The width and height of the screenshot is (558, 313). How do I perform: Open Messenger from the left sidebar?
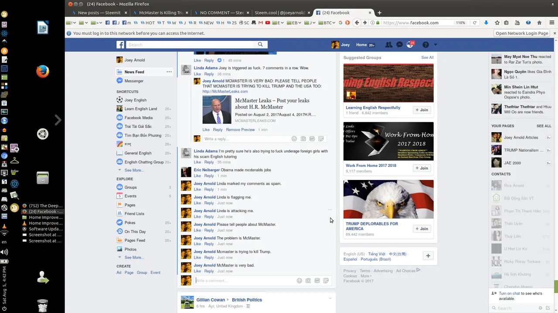134,81
